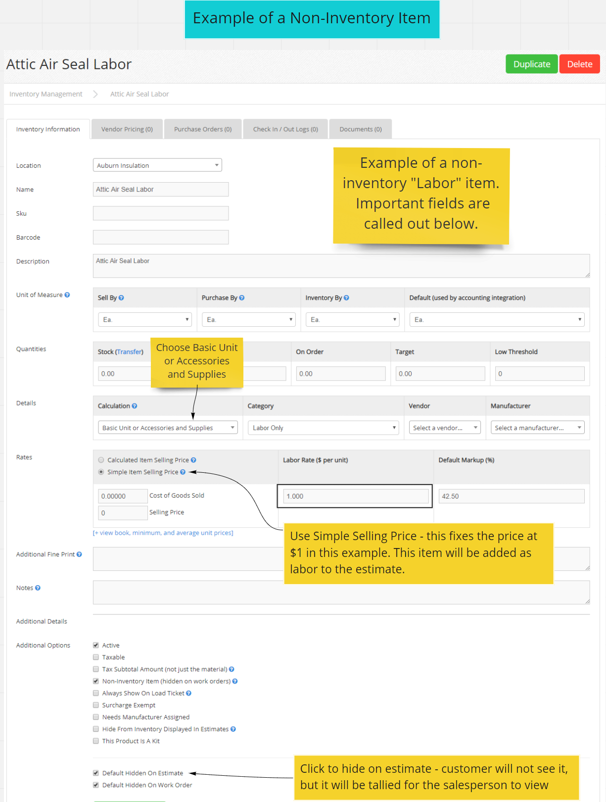
Task: Click help icon for Additional Fine Print
Action: coord(79,554)
